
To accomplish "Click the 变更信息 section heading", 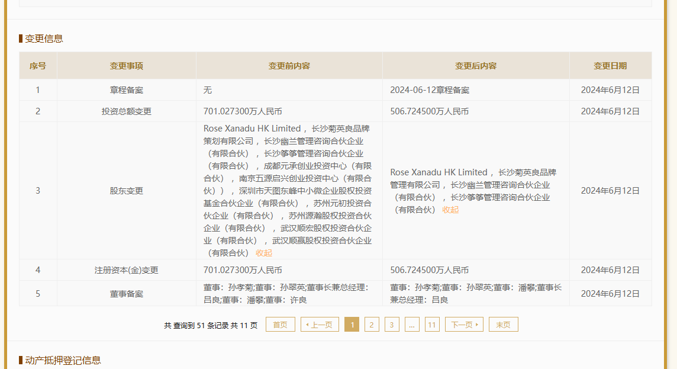I will (x=44, y=38).
